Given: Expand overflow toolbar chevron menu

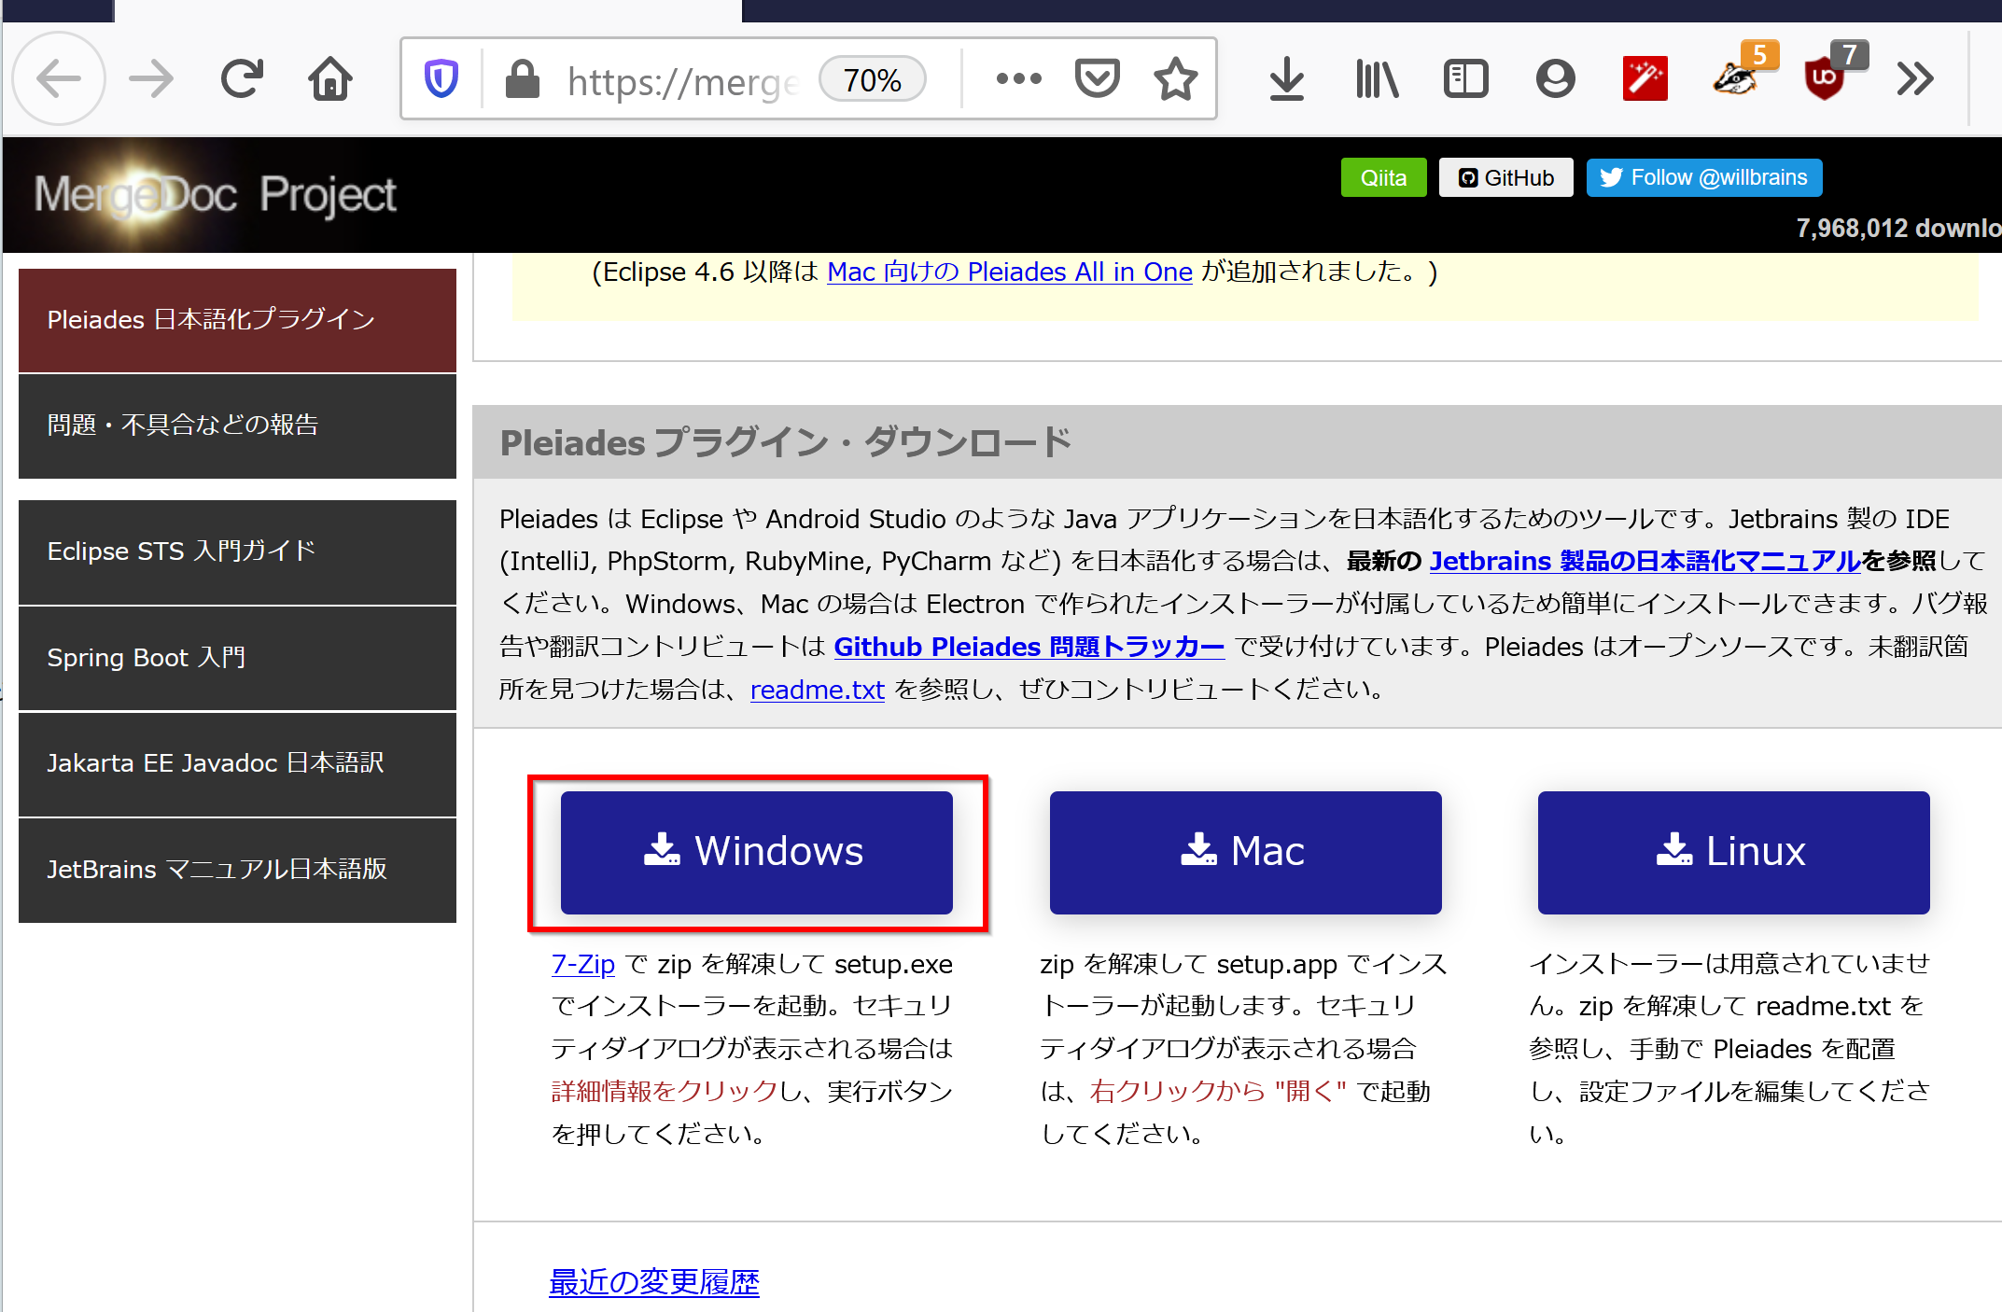Looking at the screenshot, I should click(x=1914, y=78).
